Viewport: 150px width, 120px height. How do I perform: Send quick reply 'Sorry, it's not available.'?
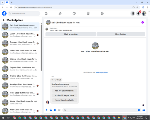(x=64, y=100)
